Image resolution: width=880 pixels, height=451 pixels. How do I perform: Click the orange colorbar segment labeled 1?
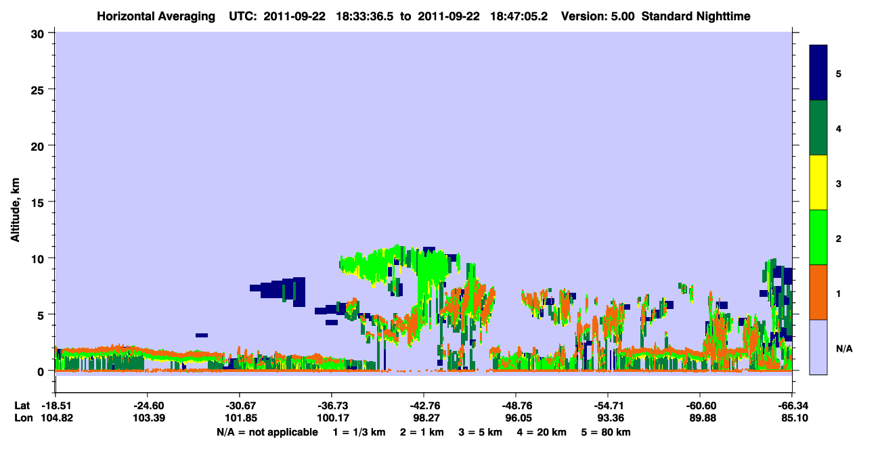point(818,292)
